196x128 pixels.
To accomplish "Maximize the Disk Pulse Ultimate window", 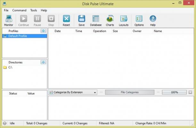I will 180,3.
